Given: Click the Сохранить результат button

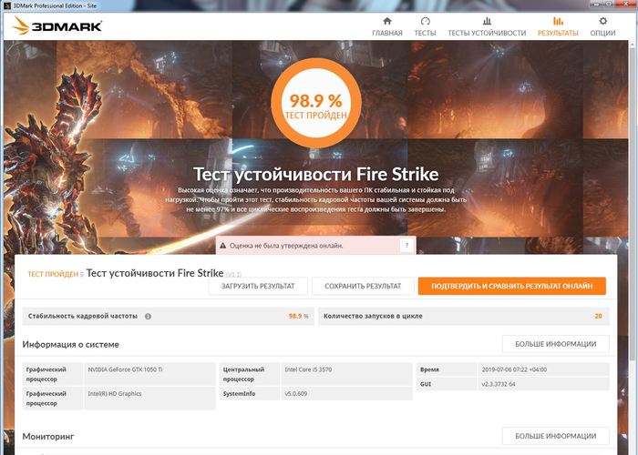Looking at the screenshot, I should [363, 286].
